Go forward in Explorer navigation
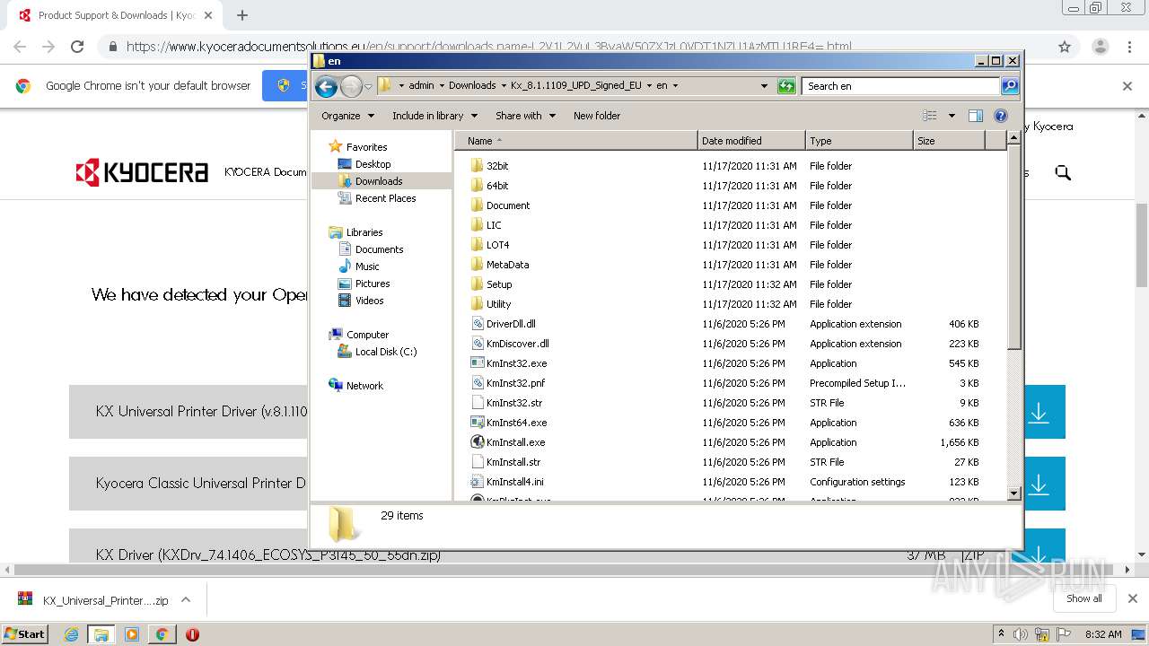The width and height of the screenshot is (1149, 646). click(x=351, y=86)
